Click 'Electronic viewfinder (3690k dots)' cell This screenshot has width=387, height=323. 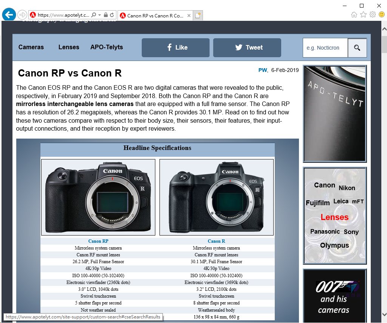pyautogui.click(x=217, y=282)
